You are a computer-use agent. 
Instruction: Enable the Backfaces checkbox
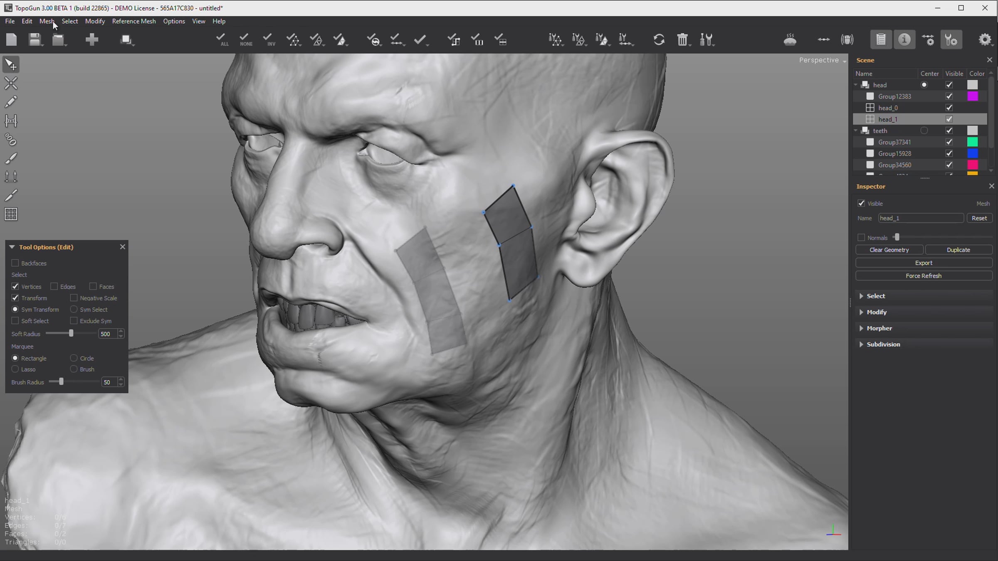click(x=15, y=263)
